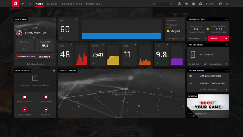
Task: Open See Game Compatibility
Action: (x=208, y=90)
